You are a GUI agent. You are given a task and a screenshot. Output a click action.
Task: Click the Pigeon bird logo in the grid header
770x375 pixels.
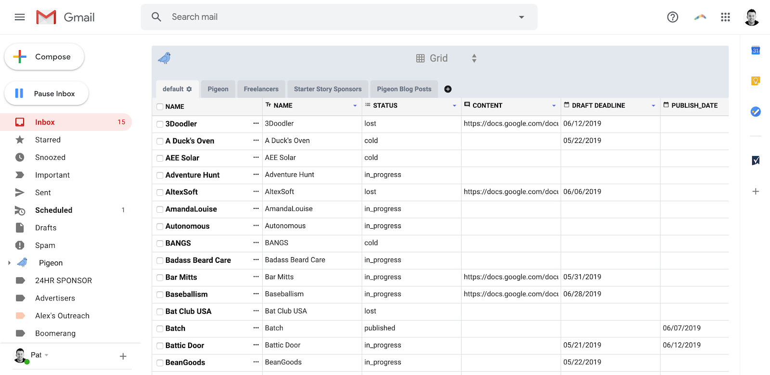165,58
